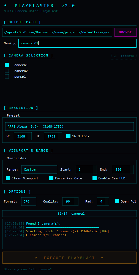Click the width value 3168 field
The width and height of the screenshot is (139, 275).
[x=23, y=136]
